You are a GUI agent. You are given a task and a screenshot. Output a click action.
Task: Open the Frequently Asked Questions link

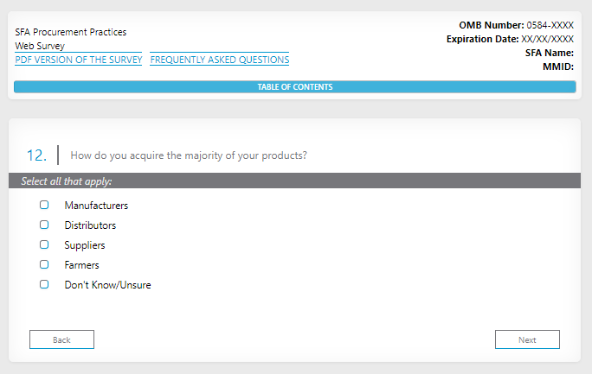(x=220, y=60)
